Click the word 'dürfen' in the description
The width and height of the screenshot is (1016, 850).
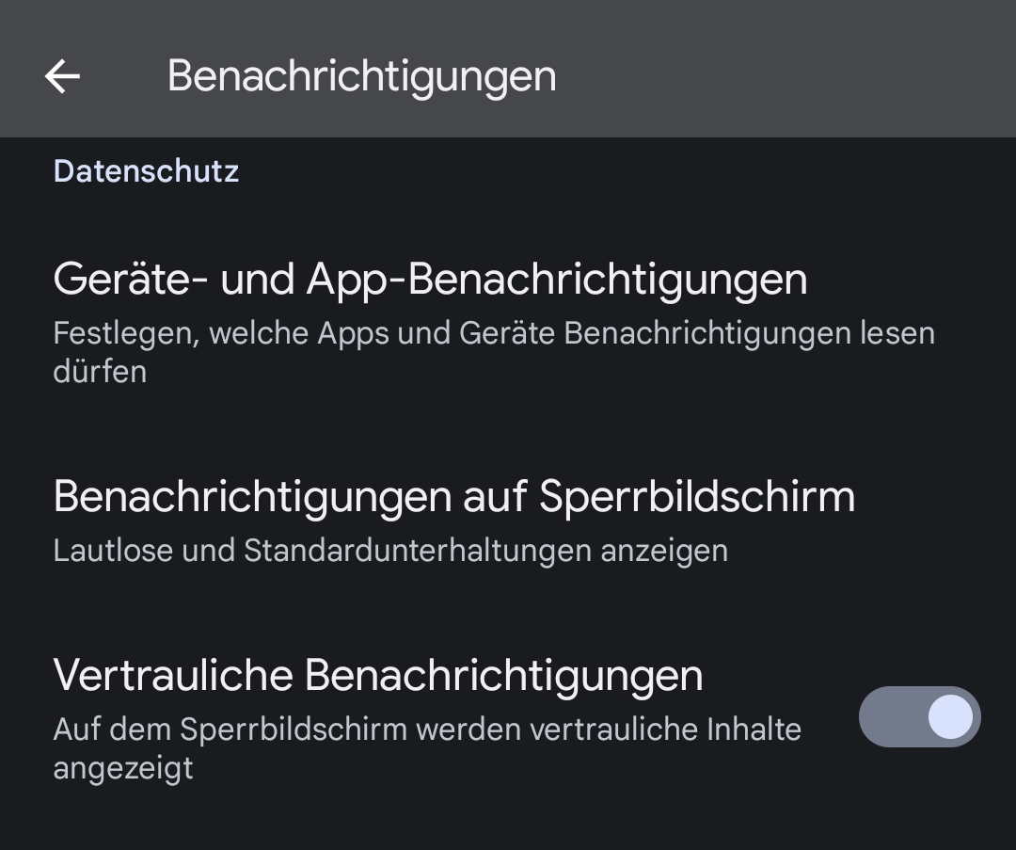[100, 372]
